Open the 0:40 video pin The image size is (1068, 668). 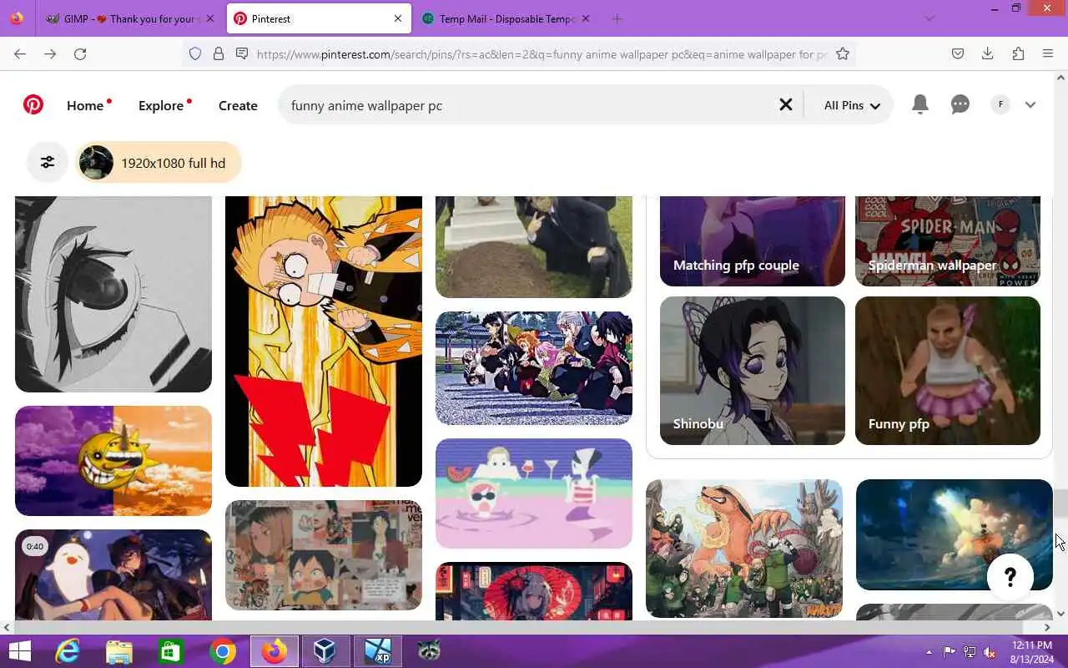(x=113, y=574)
